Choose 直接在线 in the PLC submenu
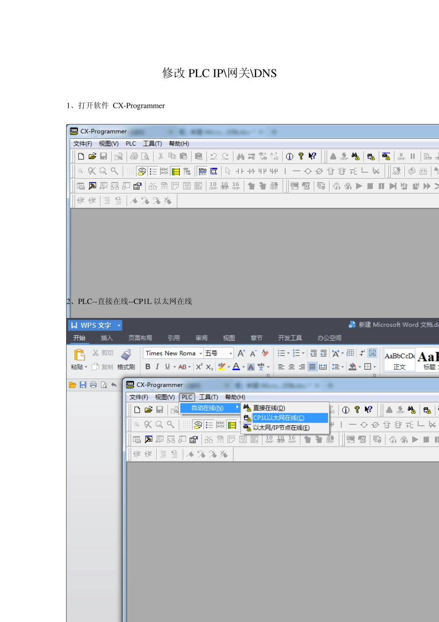 [x=269, y=408]
